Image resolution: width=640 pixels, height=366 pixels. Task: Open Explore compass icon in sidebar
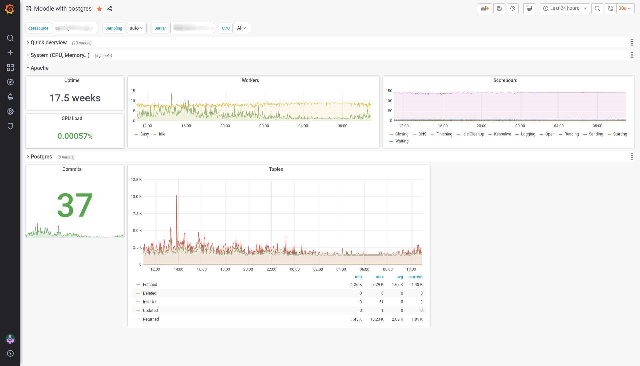click(10, 82)
